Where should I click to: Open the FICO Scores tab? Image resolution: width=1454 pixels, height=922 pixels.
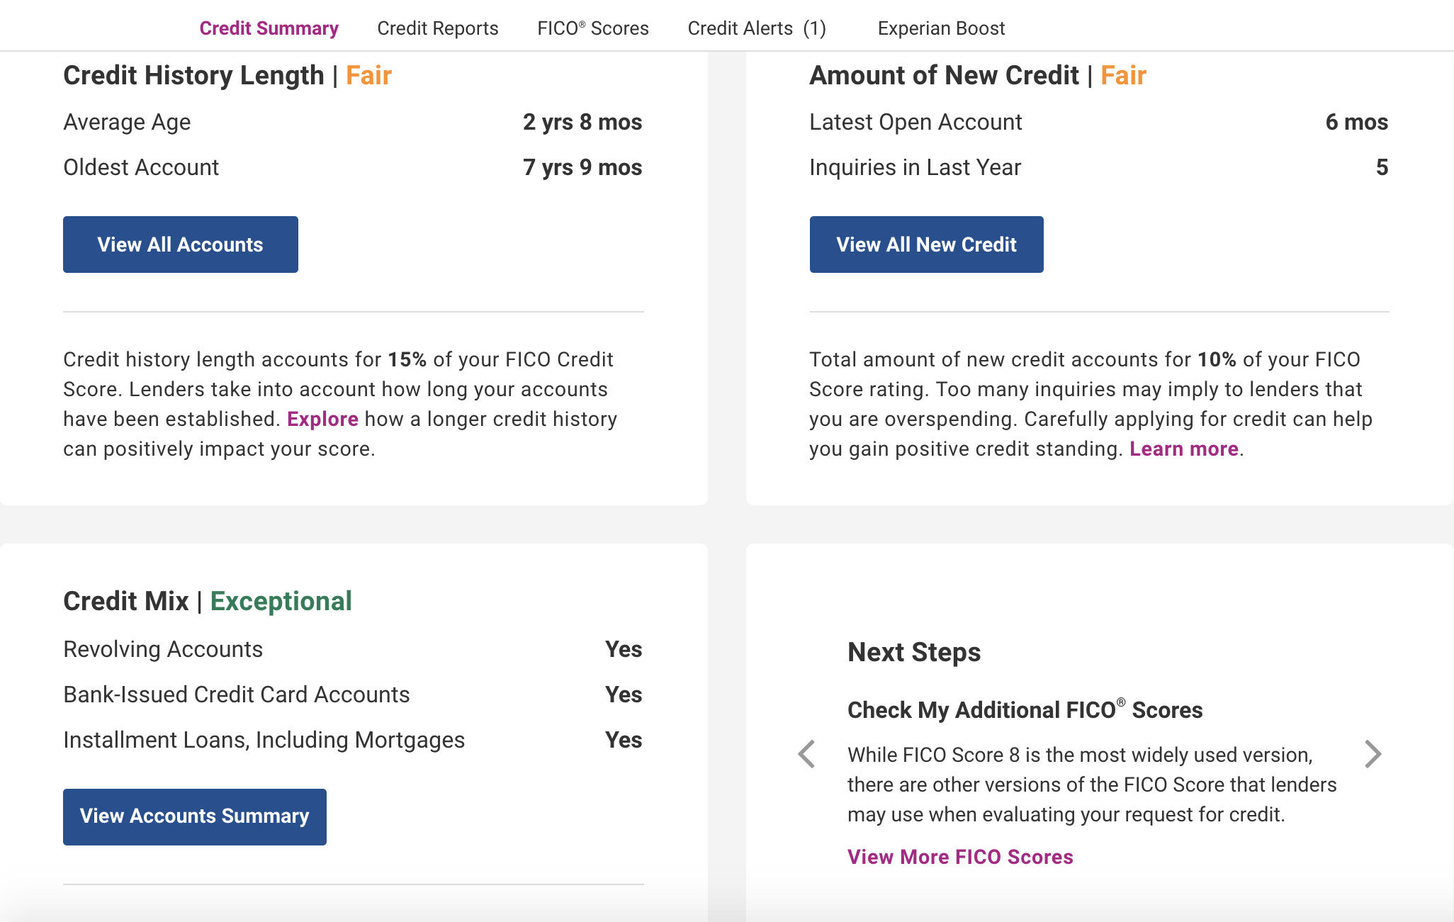pos(593,28)
